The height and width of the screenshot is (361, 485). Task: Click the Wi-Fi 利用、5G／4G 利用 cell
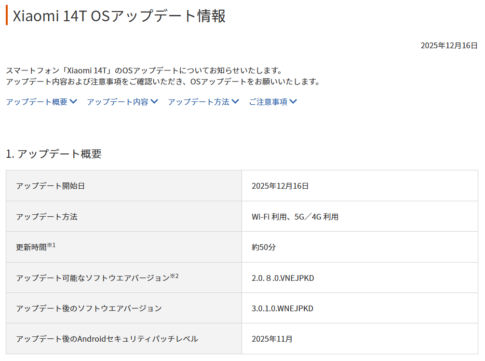click(295, 217)
